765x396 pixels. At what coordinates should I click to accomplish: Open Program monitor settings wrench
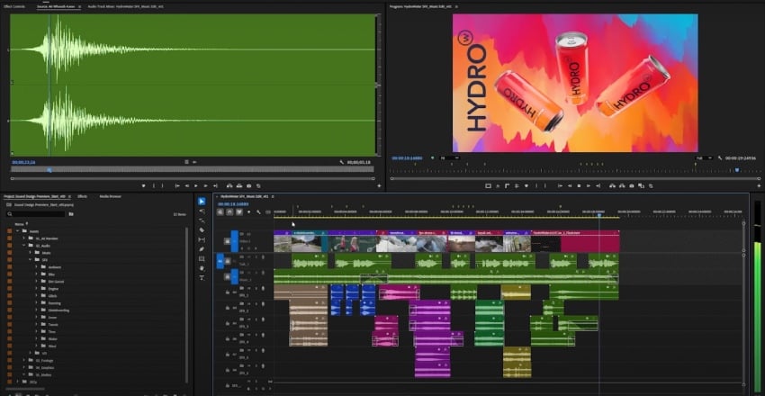pyautogui.click(x=720, y=158)
